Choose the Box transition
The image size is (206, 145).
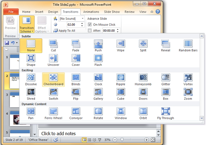[x=166, y=94]
